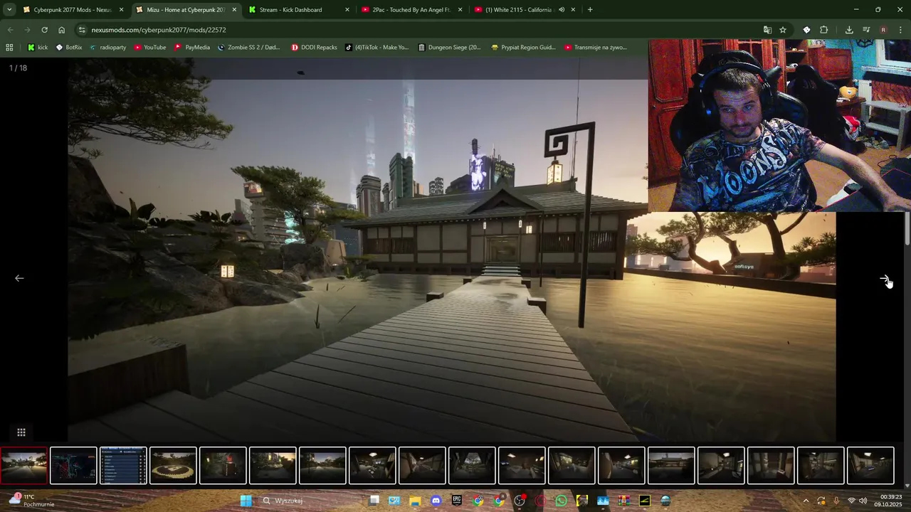
Task: Open WhatsApp from taskbar
Action: pos(562,501)
